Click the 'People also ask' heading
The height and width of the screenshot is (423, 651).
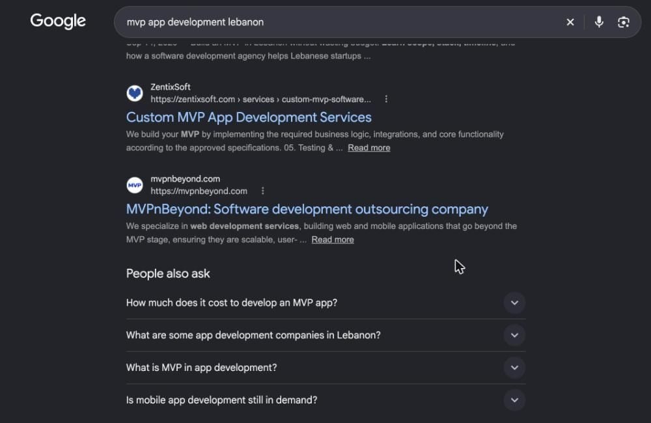[168, 273]
